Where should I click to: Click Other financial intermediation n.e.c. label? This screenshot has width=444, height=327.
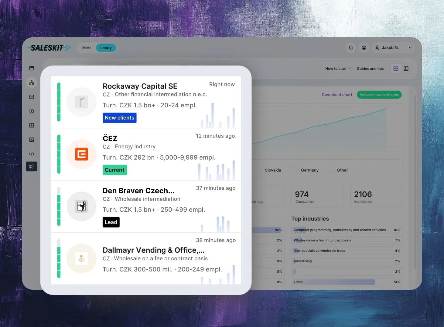pos(161,94)
